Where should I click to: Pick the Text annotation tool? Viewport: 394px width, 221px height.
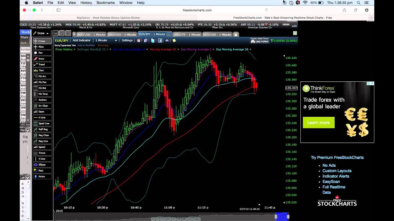(42, 70)
